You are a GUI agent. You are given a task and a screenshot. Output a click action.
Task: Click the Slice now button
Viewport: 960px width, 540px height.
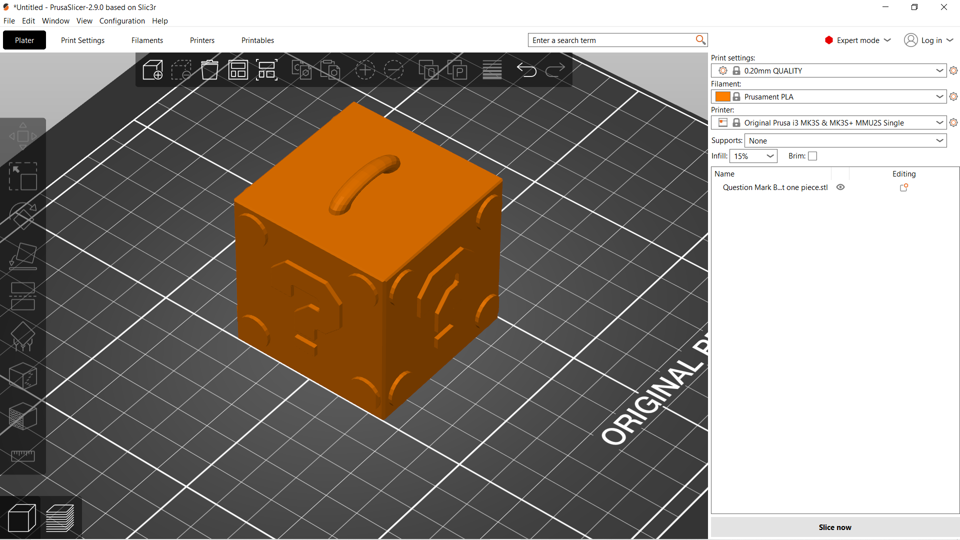pos(834,527)
